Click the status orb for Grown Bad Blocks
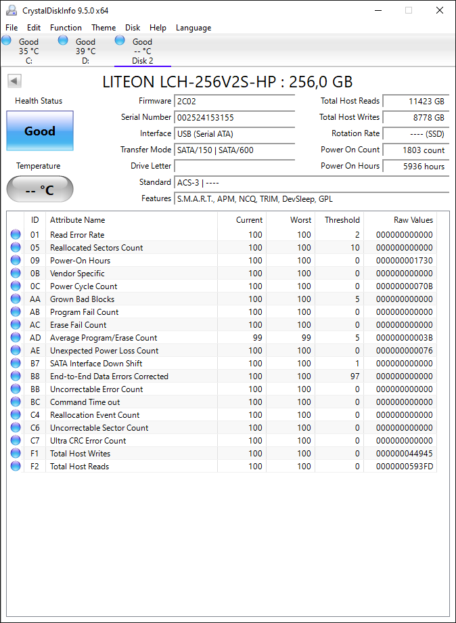This screenshot has width=456, height=623. 16,299
